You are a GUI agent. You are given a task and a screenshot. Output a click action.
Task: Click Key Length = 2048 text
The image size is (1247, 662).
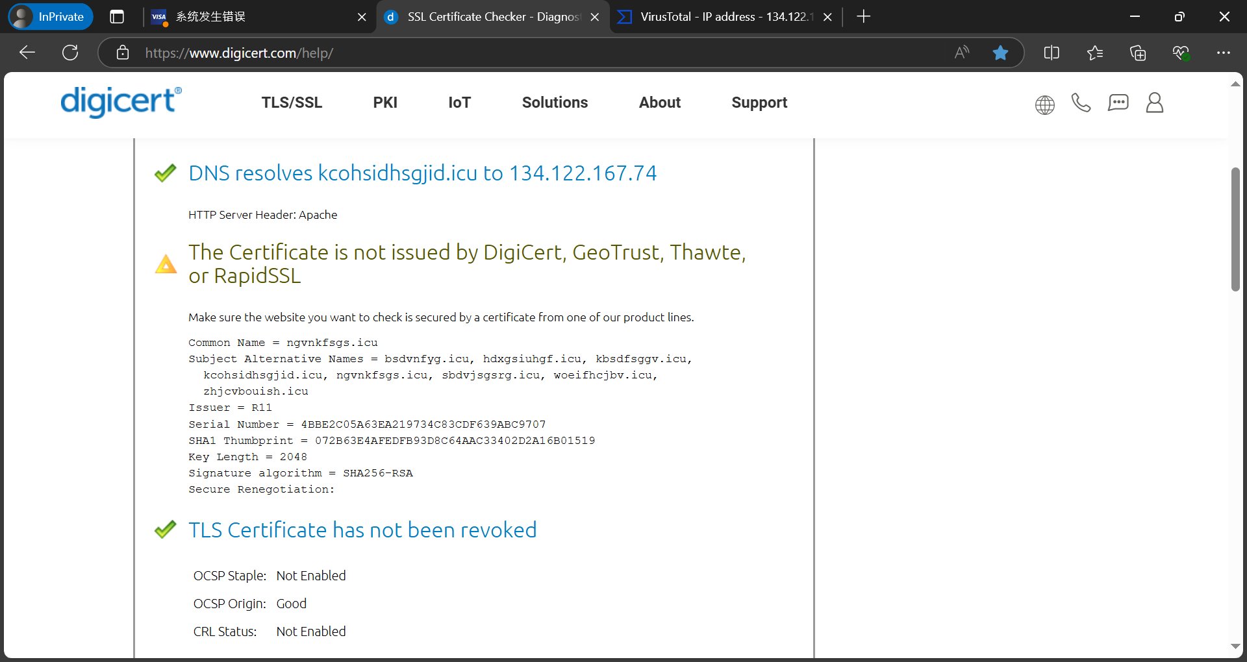247,457
